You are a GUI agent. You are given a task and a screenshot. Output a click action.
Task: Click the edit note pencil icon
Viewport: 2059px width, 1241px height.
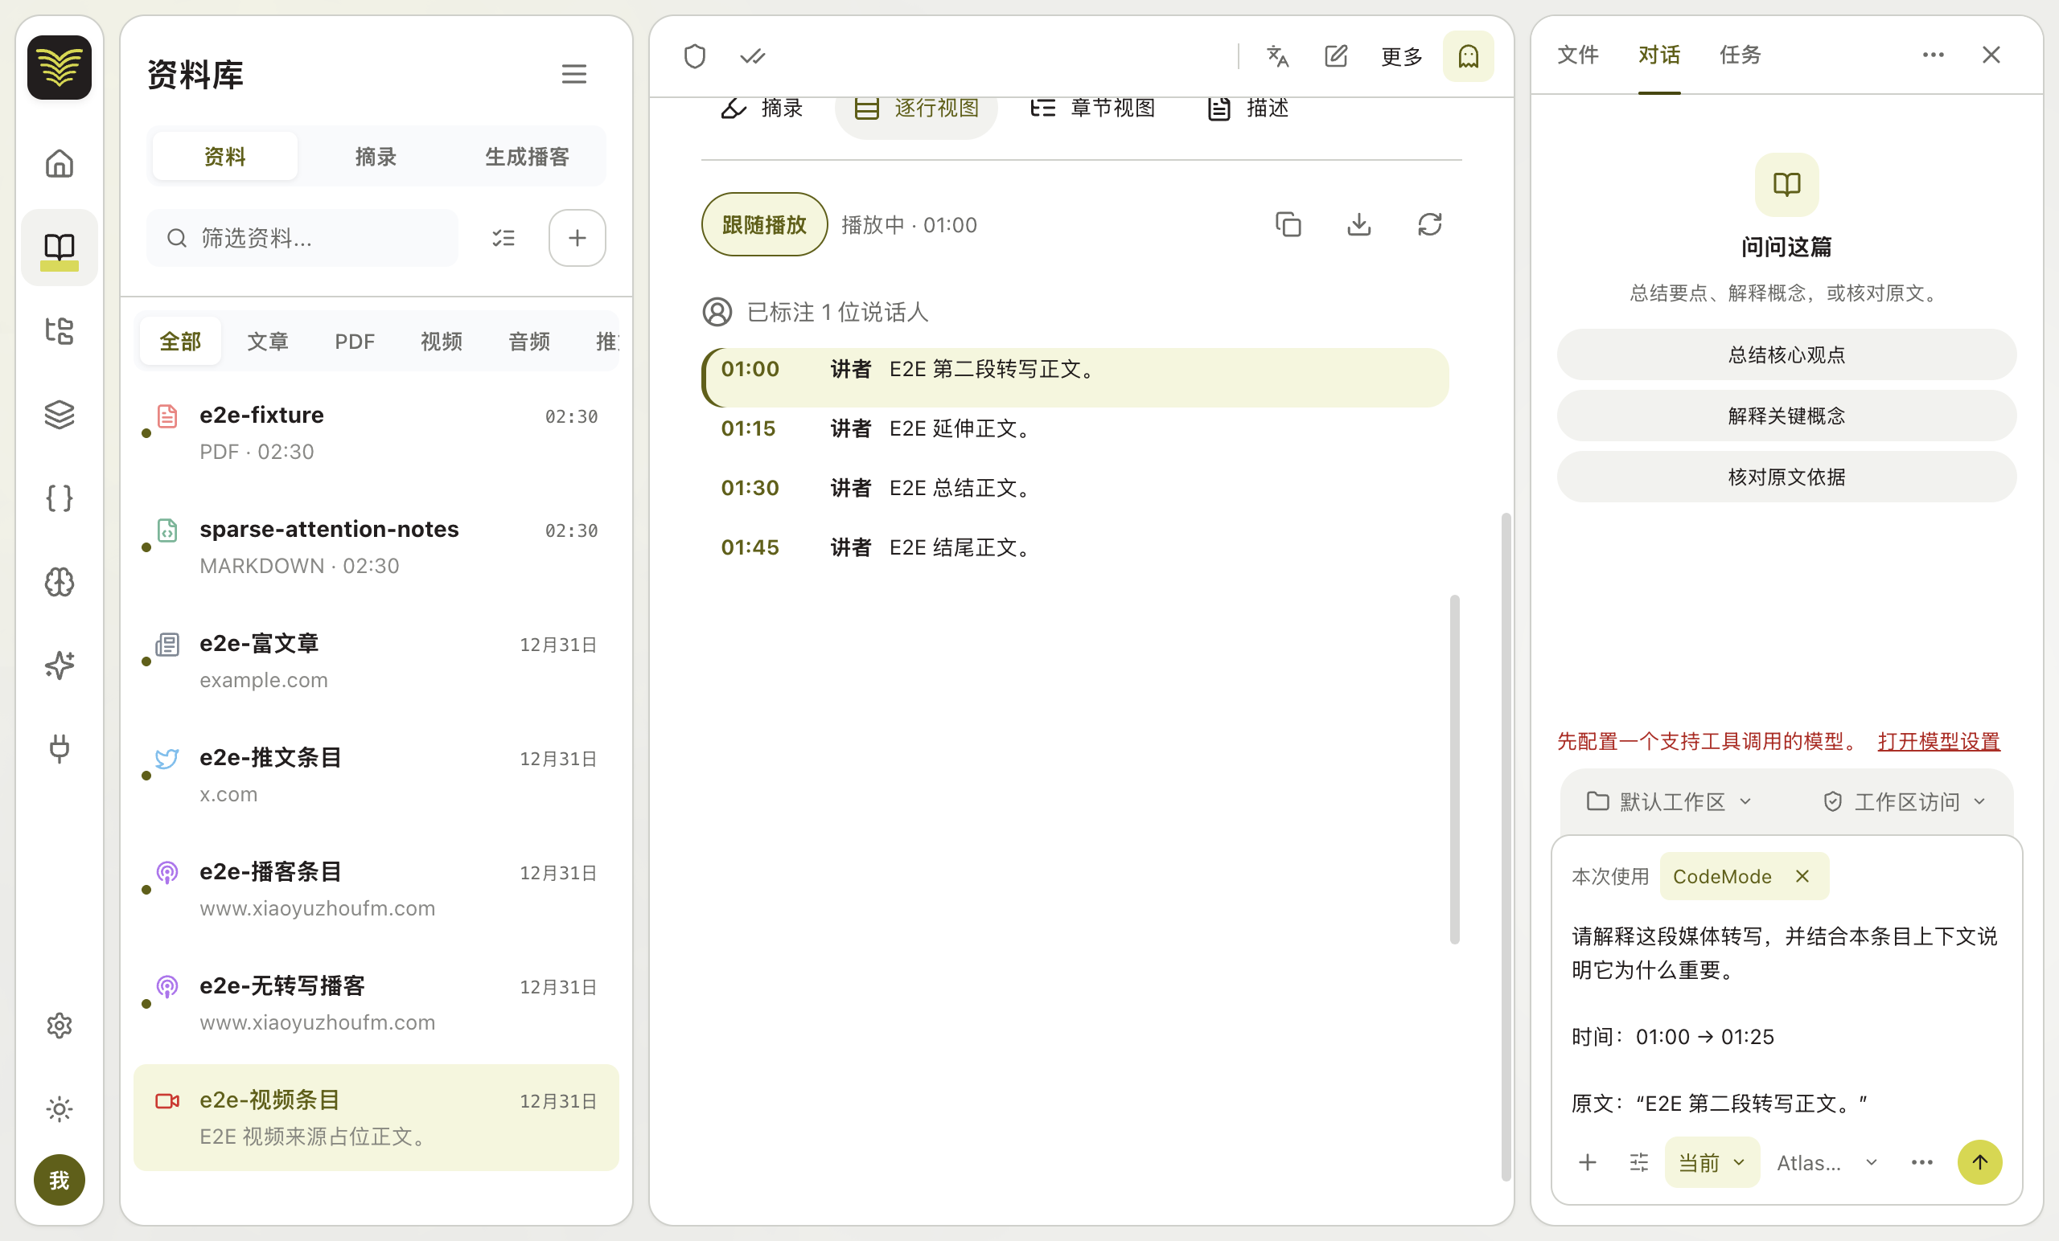(1336, 56)
